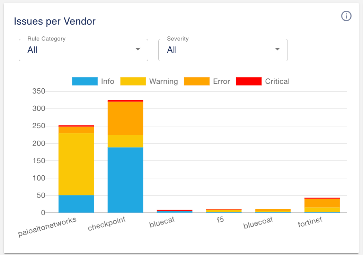The height and width of the screenshot is (255, 363).
Task: Click the Info legend label
Action: coord(108,81)
